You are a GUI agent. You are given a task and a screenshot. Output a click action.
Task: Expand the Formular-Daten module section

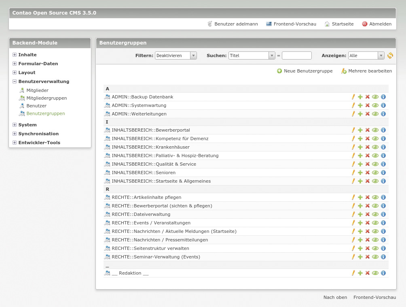[15, 64]
